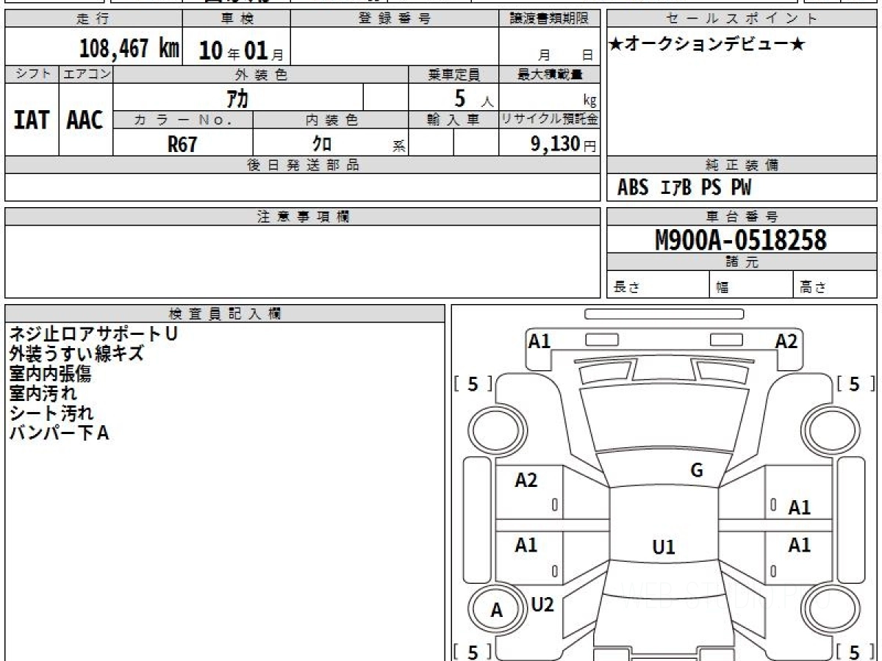The height and width of the screenshot is (661, 882).
Task: Select the IAT shift value
Action: click(x=32, y=120)
